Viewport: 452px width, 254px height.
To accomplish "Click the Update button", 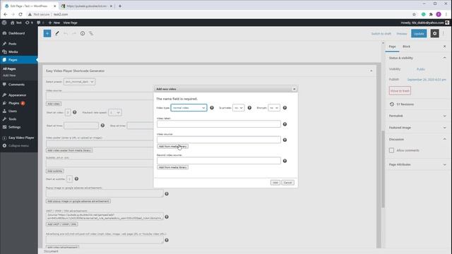I will pos(419,33).
